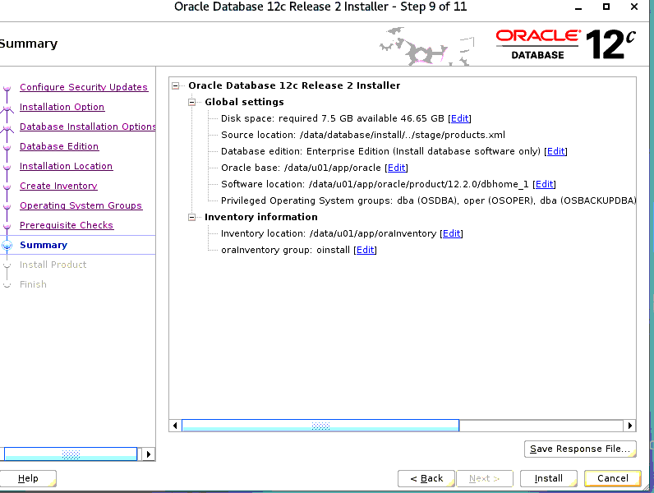Go Back to the previous step

(x=426, y=478)
